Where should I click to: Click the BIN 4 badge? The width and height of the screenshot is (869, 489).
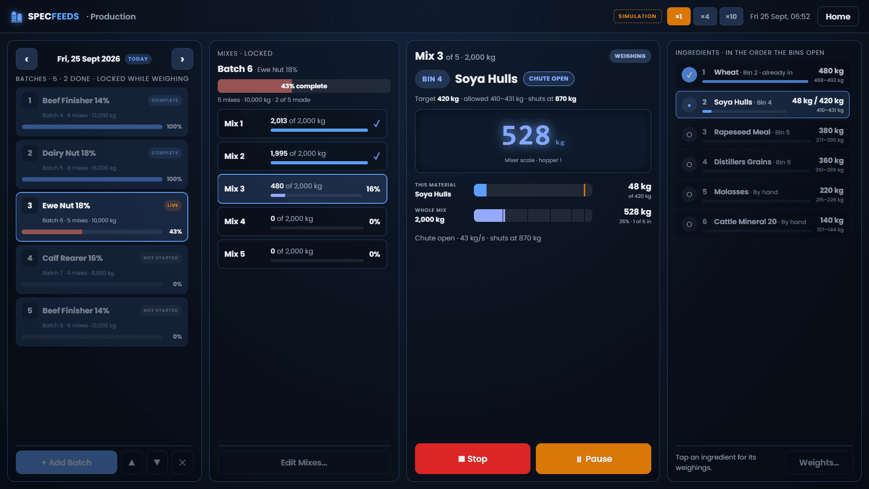(432, 79)
